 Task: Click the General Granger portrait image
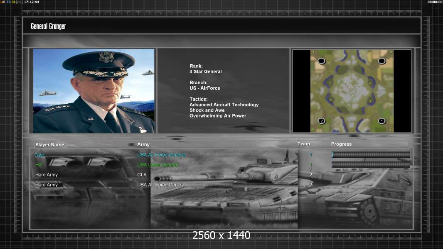click(94, 91)
